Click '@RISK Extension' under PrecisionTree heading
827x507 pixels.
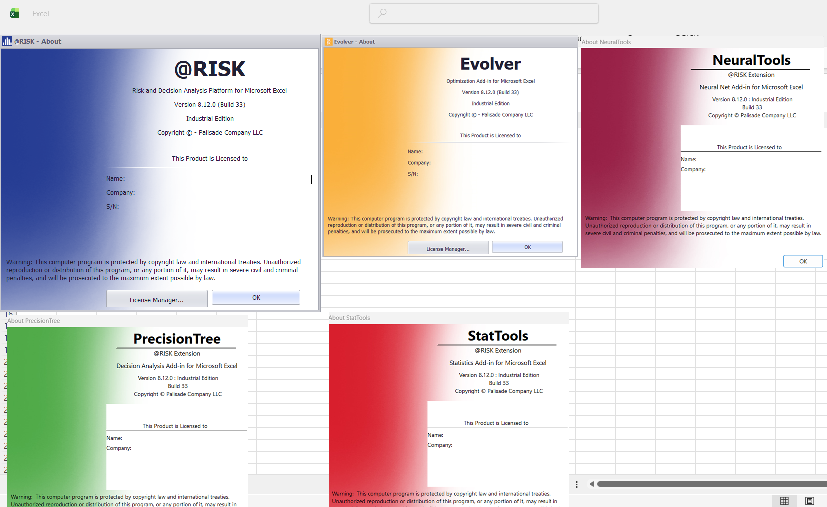pos(177,353)
